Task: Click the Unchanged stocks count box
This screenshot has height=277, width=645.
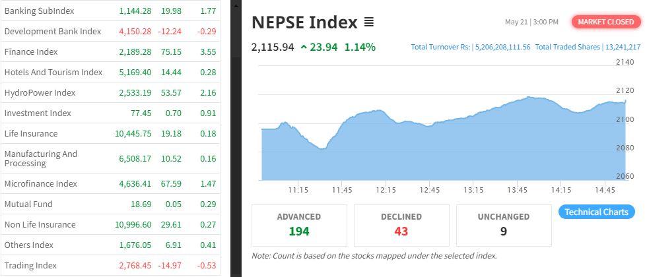Action: coord(503,225)
